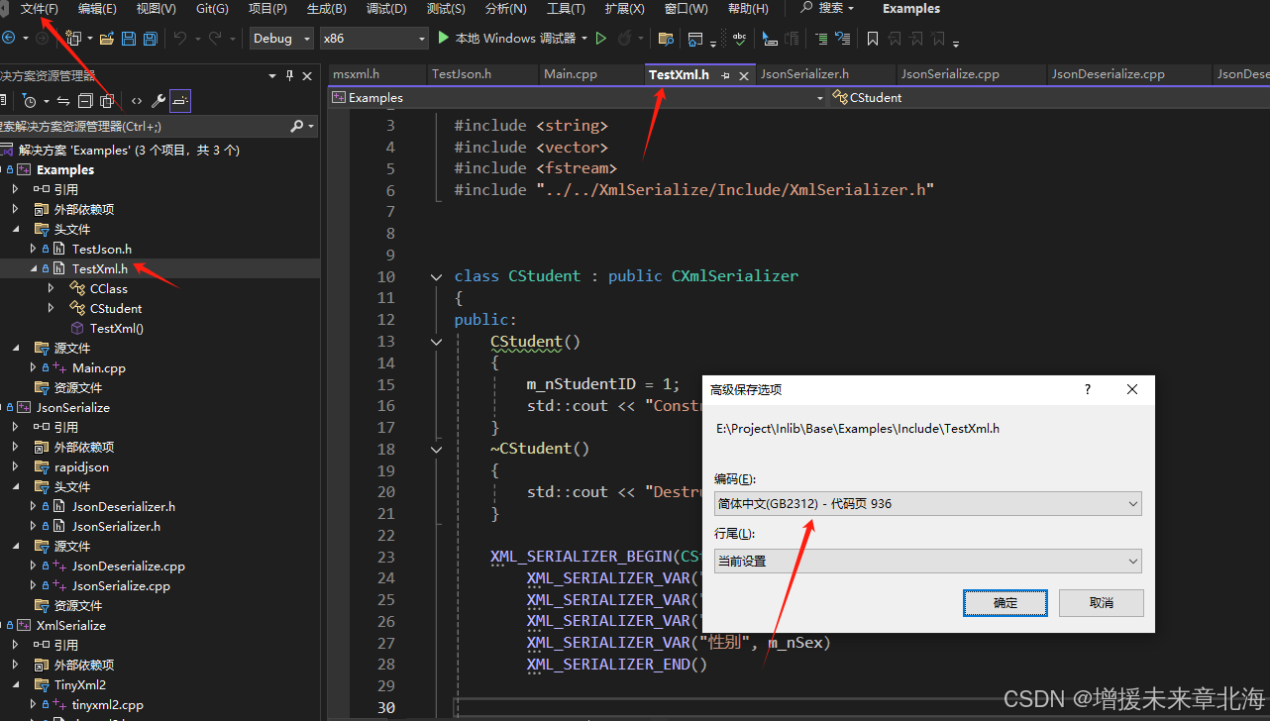Open the Git(G) menu

(212, 9)
